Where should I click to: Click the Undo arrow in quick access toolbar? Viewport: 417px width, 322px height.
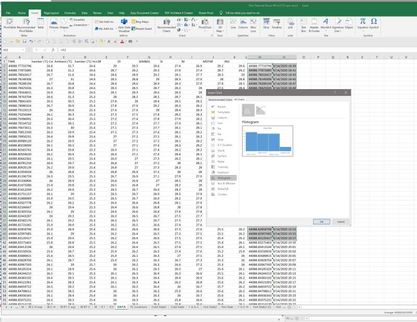31,42
